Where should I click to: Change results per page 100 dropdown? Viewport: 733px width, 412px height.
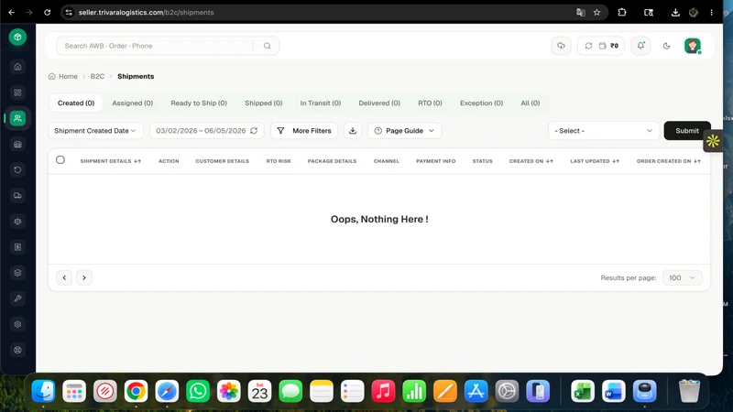[x=682, y=278]
